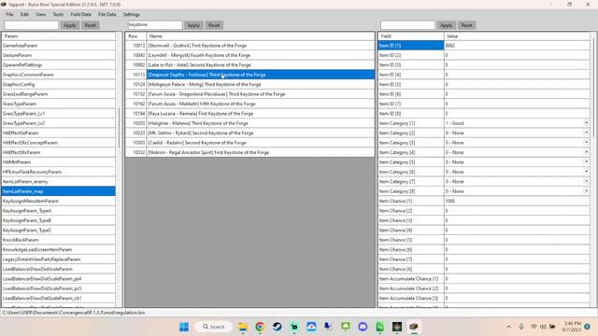Click the Item Chance [1] value 1000
598x336 pixels.
tap(517, 202)
